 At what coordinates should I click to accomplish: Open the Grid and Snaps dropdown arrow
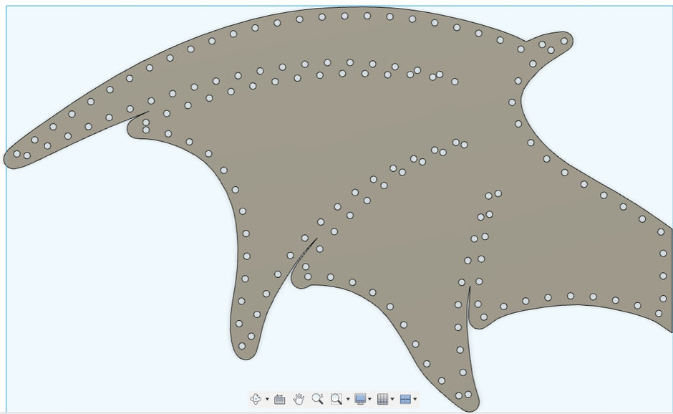pyautogui.click(x=392, y=400)
